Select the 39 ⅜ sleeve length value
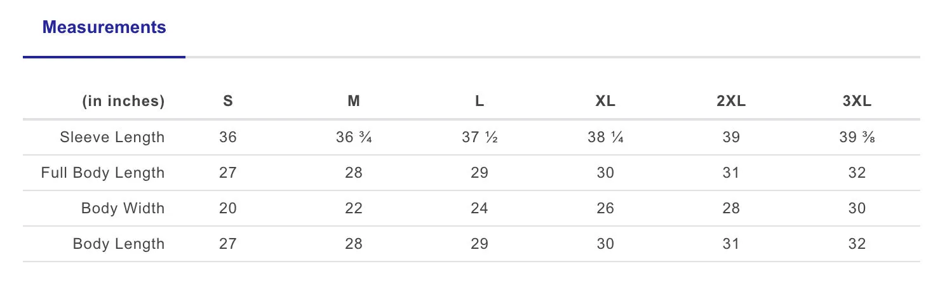940x292 pixels. point(857,137)
